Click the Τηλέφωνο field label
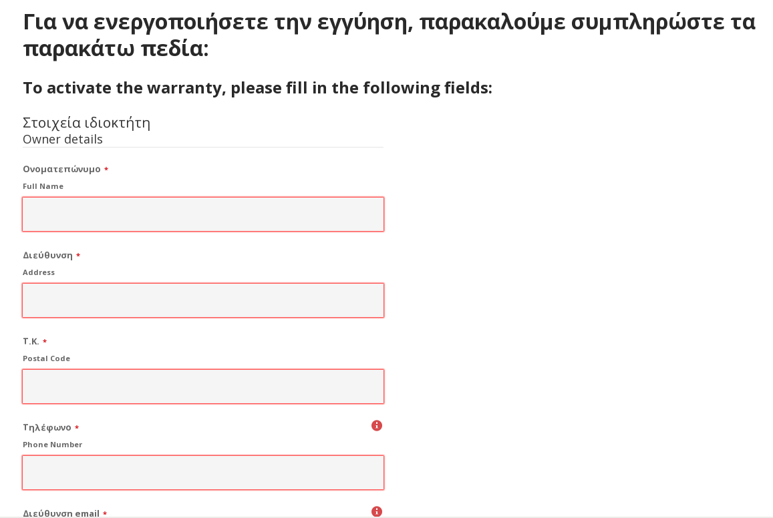 pos(47,427)
